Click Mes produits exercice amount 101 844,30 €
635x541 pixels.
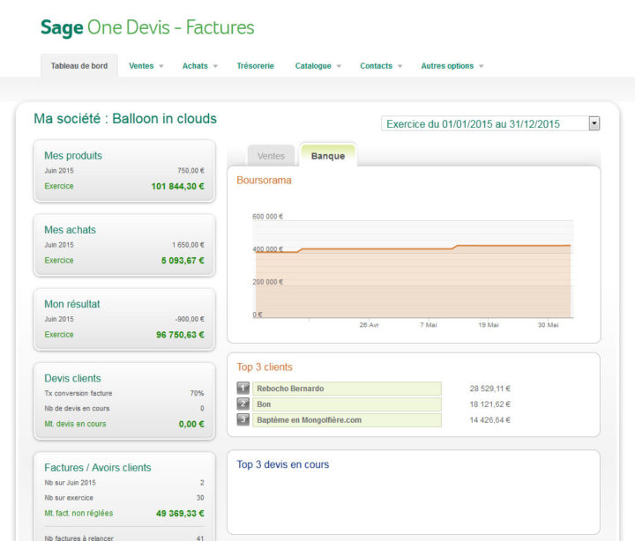point(178,187)
